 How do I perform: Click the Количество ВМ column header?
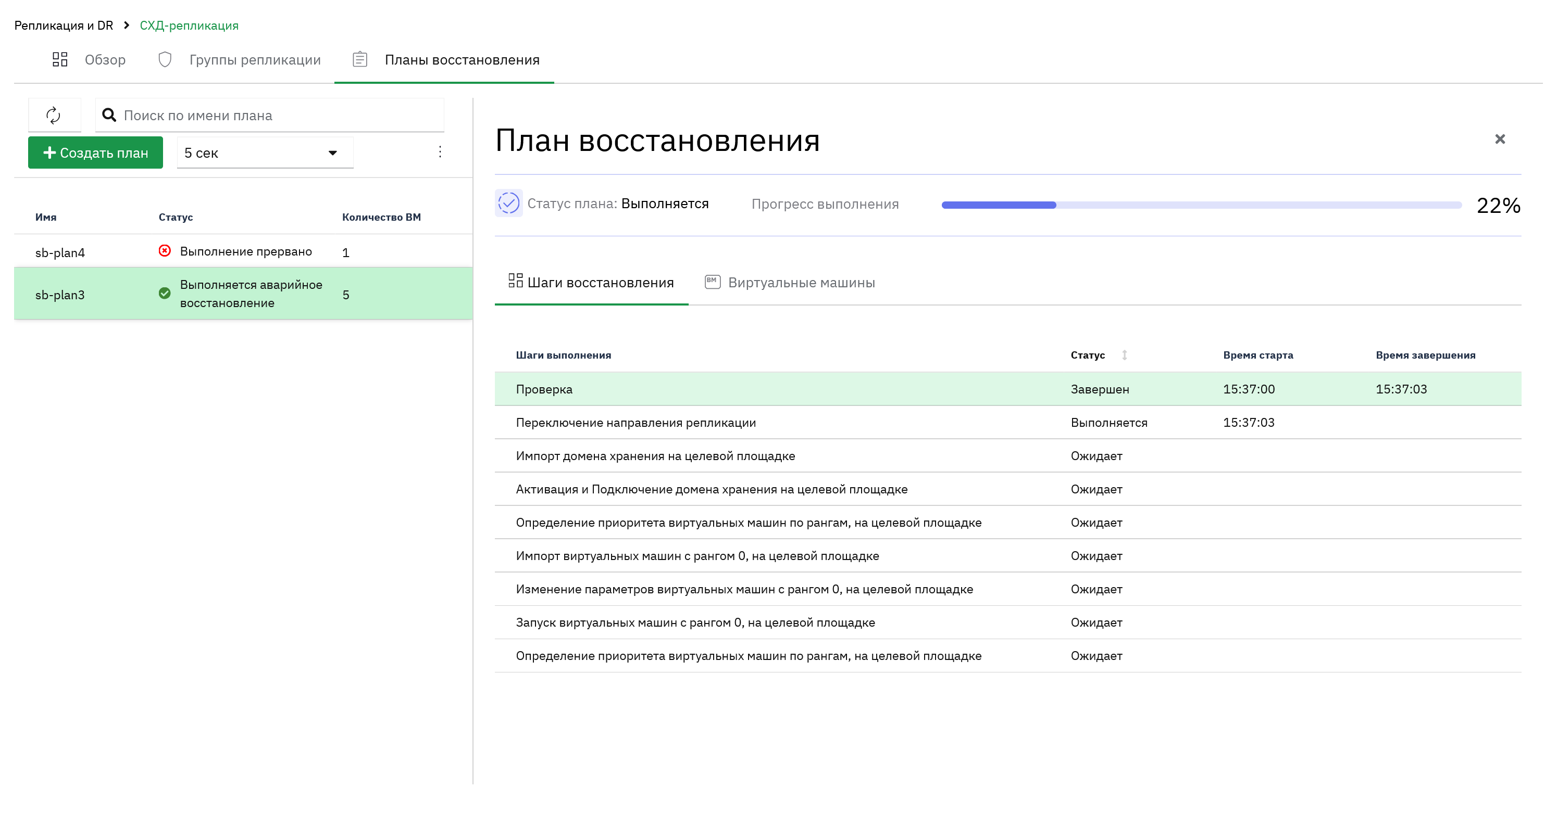(x=381, y=218)
